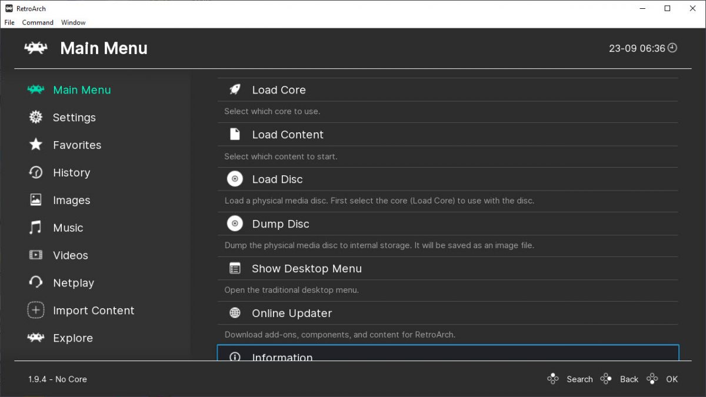The image size is (706, 397).
Task: Click the Load Core rocket icon
Action: (235, 89)
